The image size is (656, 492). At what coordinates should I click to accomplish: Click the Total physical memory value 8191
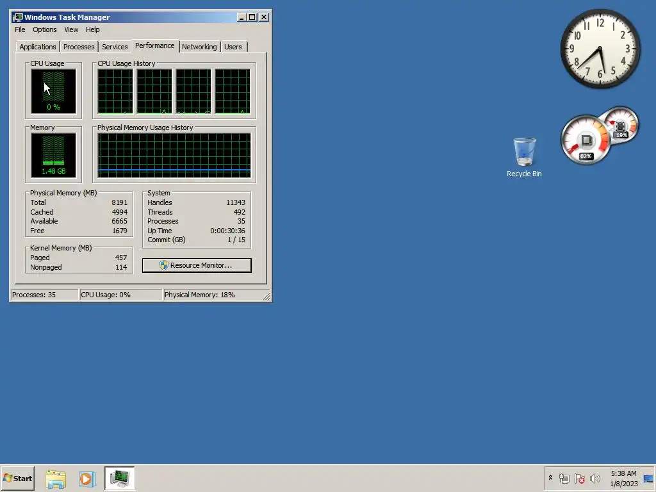click(x=119, y=202)
